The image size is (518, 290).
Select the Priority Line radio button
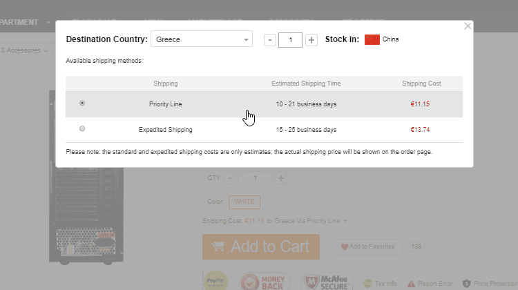tap(83, 104)
